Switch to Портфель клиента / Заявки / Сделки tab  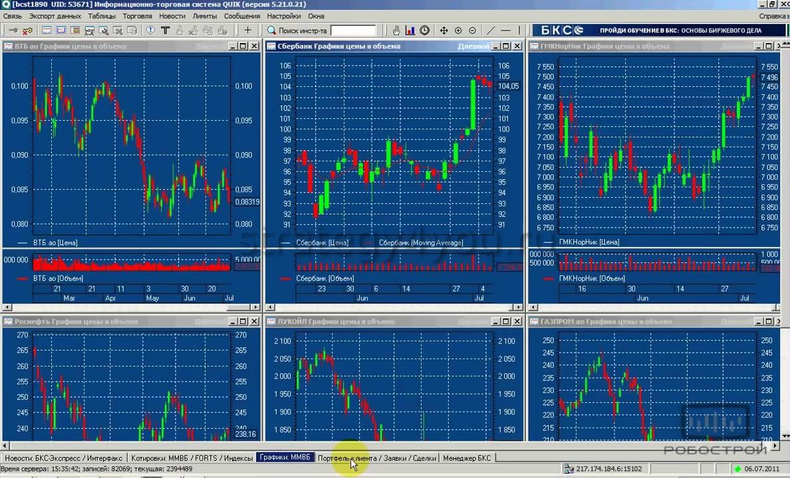point(376,458)
